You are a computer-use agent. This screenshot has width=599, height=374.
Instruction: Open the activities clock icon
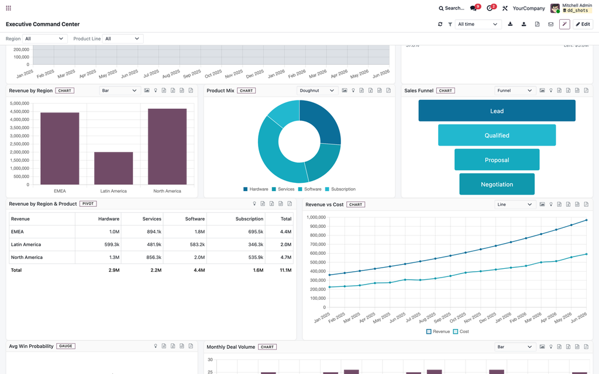coord(490,8)
